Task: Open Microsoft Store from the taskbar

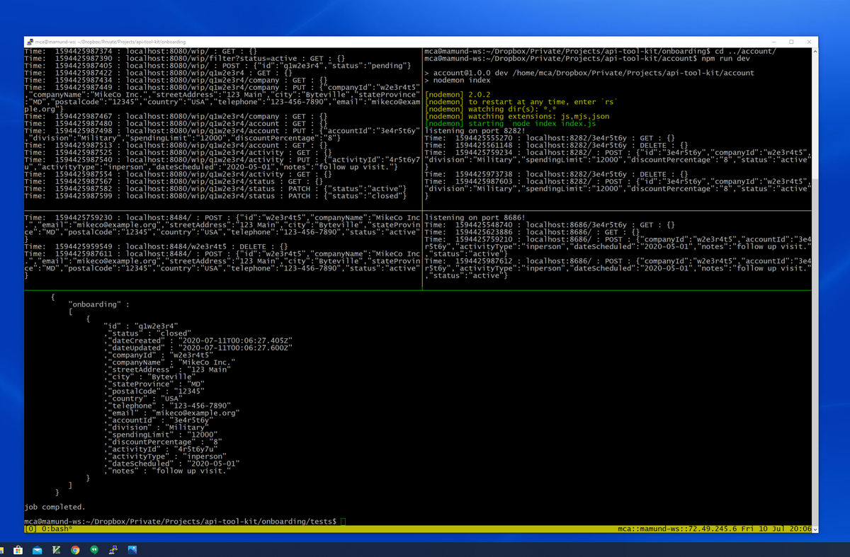Action: click(x=18, y=550)
